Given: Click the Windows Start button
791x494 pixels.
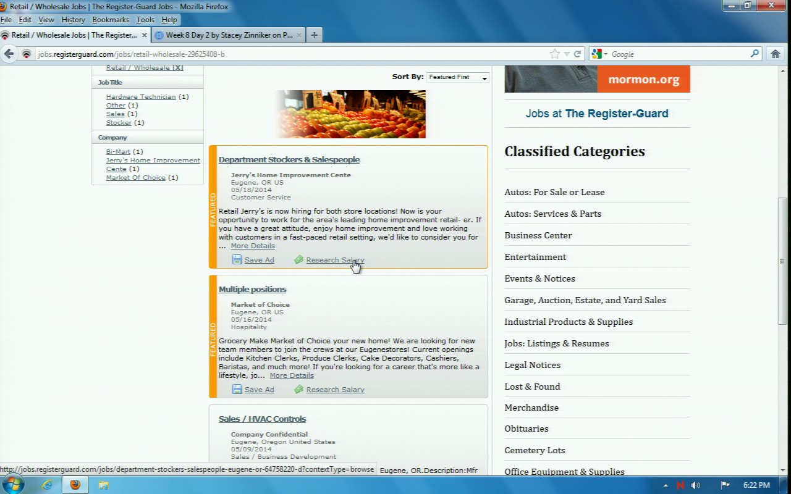Looking at the screenshot, I should coord(12,485).
